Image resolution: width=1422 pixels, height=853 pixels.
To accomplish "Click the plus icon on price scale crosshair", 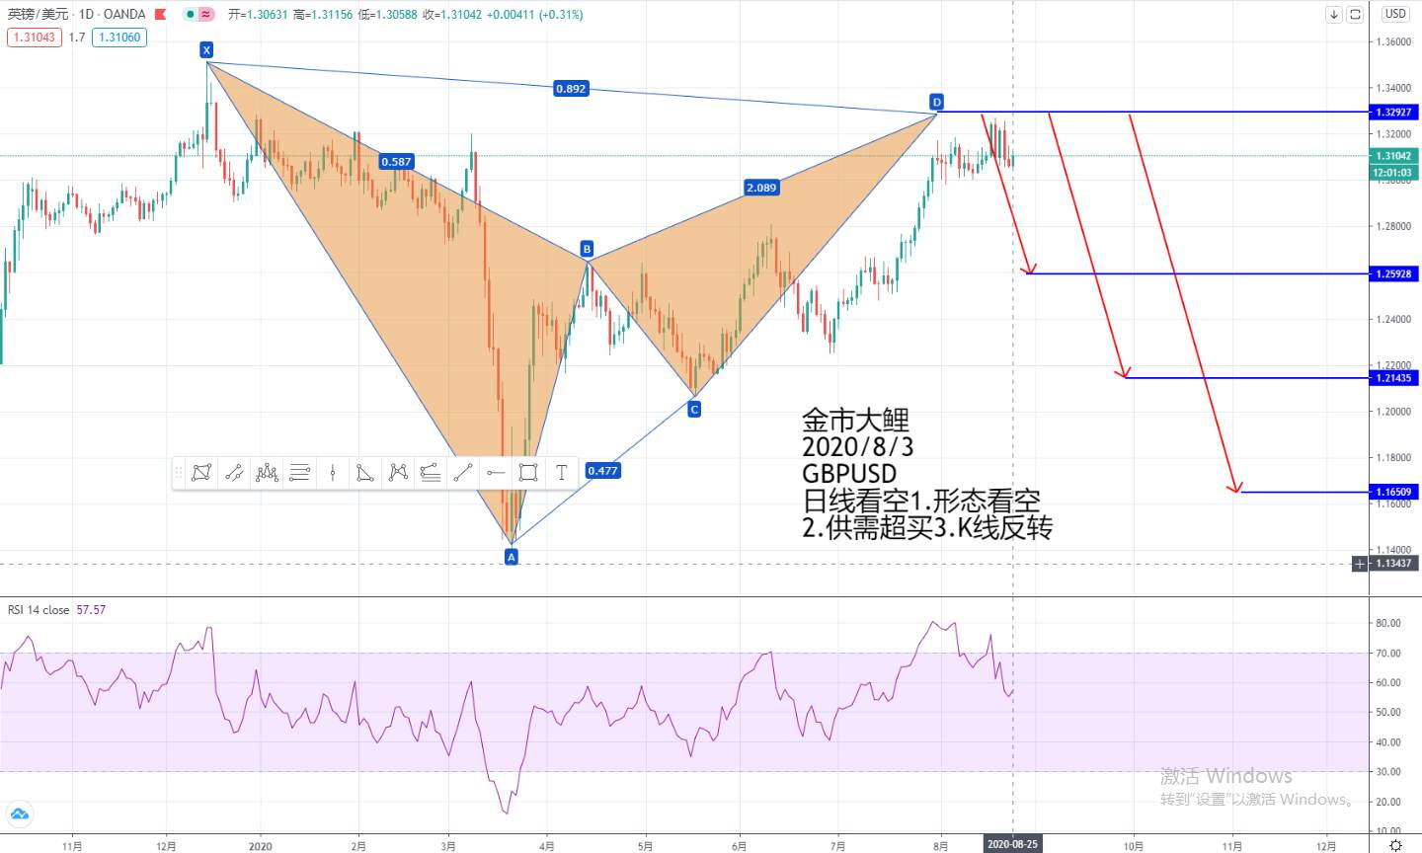I will [1360, 564].
